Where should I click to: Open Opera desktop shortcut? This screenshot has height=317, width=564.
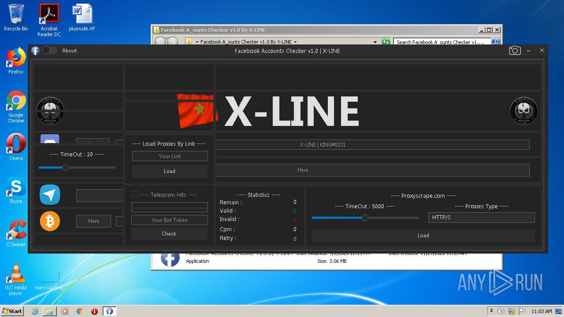pyautogui.click(x=16, y=147)
